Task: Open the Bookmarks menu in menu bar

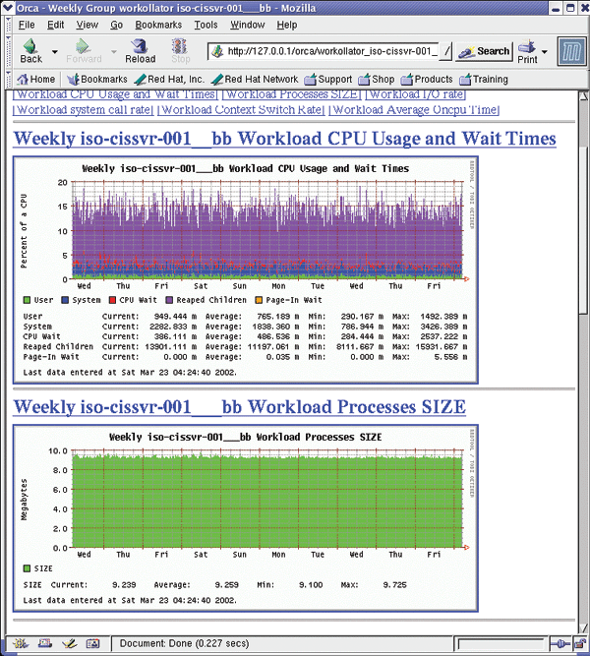Action: 158,24
